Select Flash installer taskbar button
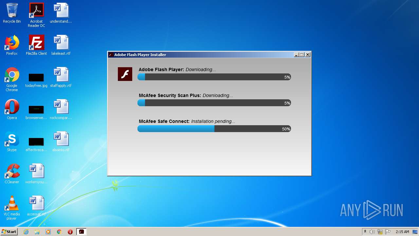 pyautogui.click(x=82, y=232)
